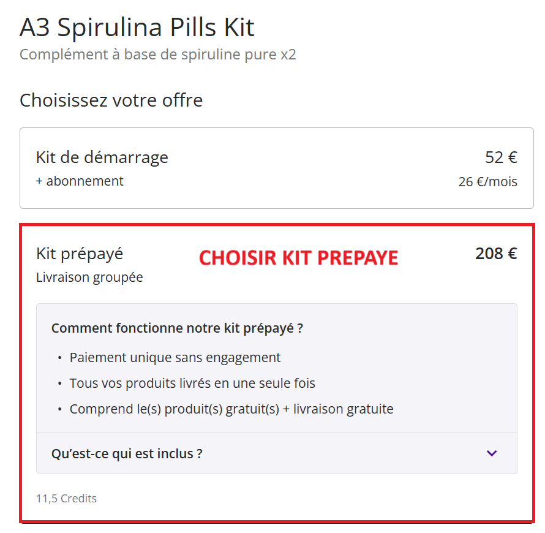
Task: Click "Tous vos produits livrés" bullet line
Action: point(192,384)
